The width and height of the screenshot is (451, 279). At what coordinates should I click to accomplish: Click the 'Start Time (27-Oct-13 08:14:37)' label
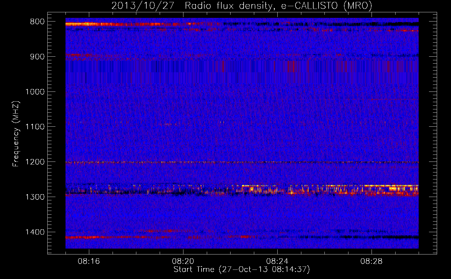tap(242, 270)
